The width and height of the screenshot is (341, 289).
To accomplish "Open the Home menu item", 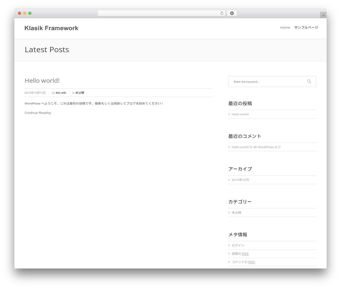I will [x=285, y=27].
